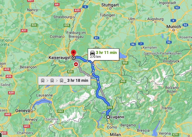The image size is (192, 137).
Task: Click the Geneva city label
Action: (x=23, y=111)
